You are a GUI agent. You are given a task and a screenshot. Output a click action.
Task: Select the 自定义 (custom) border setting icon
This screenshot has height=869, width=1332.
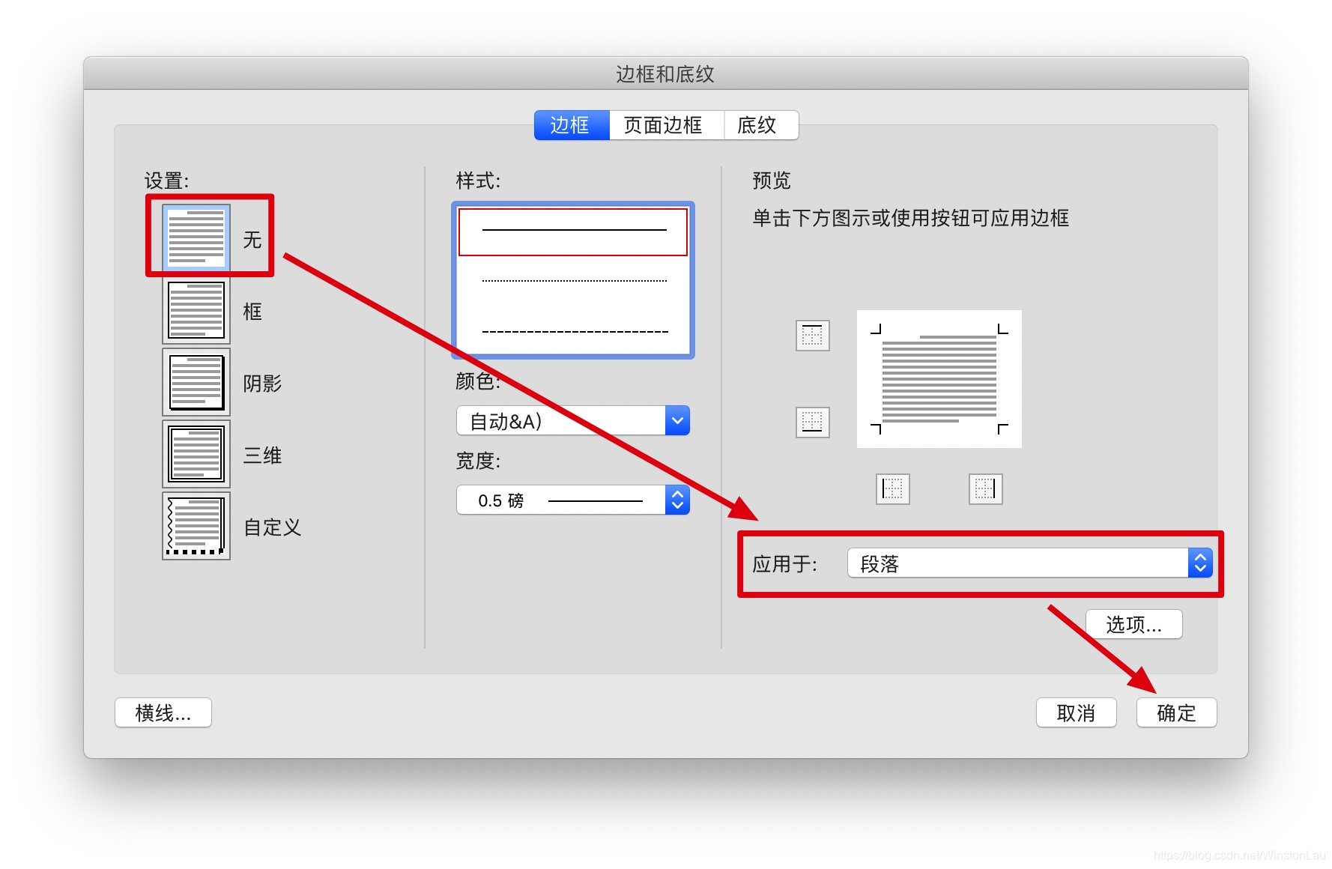pos(196,526)
